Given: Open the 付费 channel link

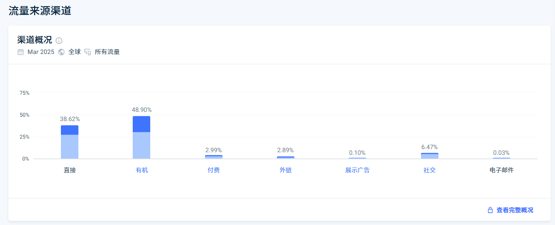Looking at the screenshot, I should tap(213, 170).
